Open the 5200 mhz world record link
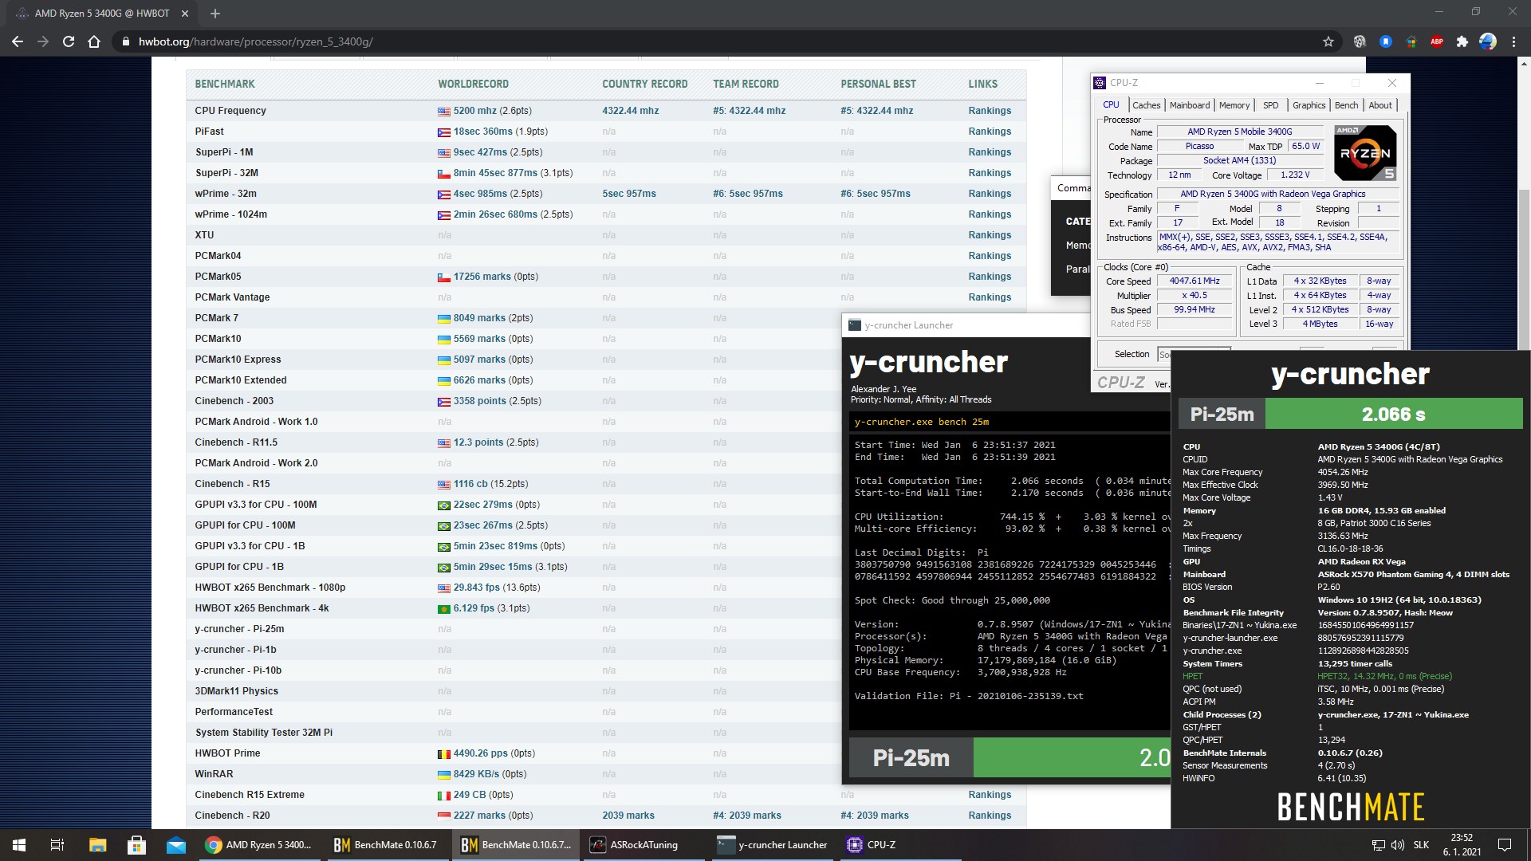This screenshot has height=861, width=1531. [x=475, y=111]
